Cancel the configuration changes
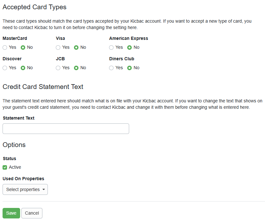 click(32, 213)
